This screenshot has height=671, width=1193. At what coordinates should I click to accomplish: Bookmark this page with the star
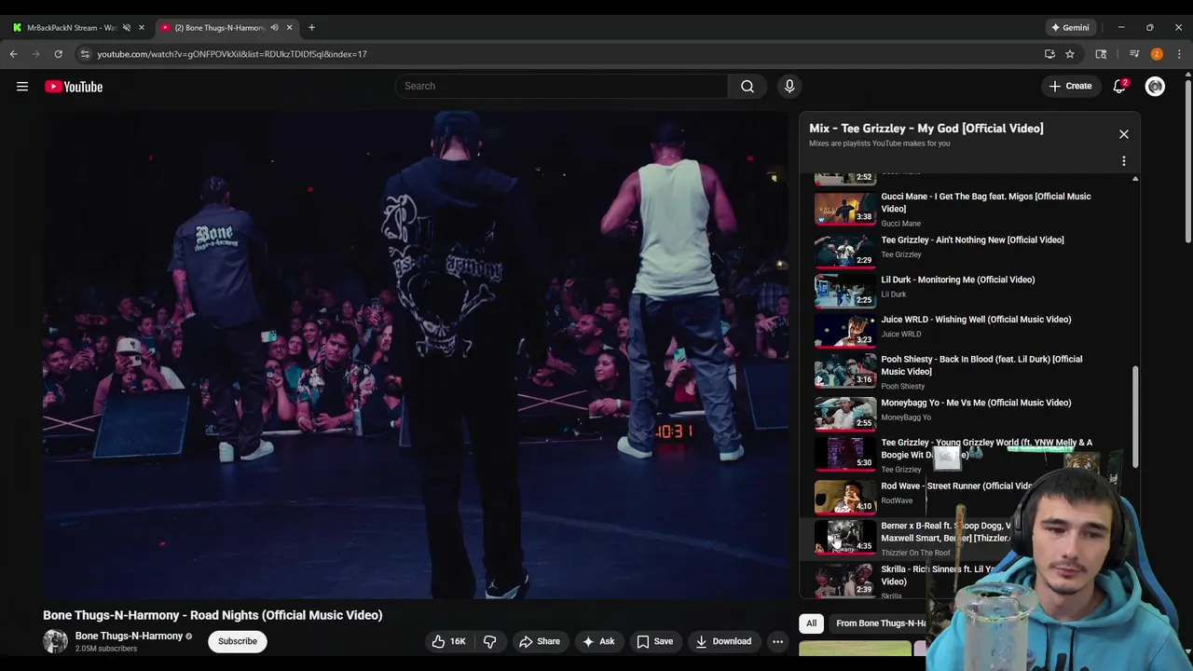1070,54
